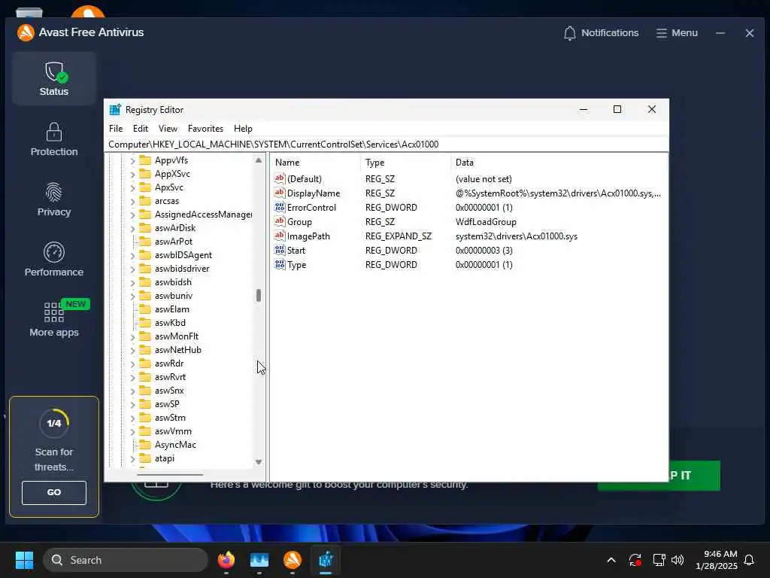Click the tree scroll up arrow

[259, 160]
